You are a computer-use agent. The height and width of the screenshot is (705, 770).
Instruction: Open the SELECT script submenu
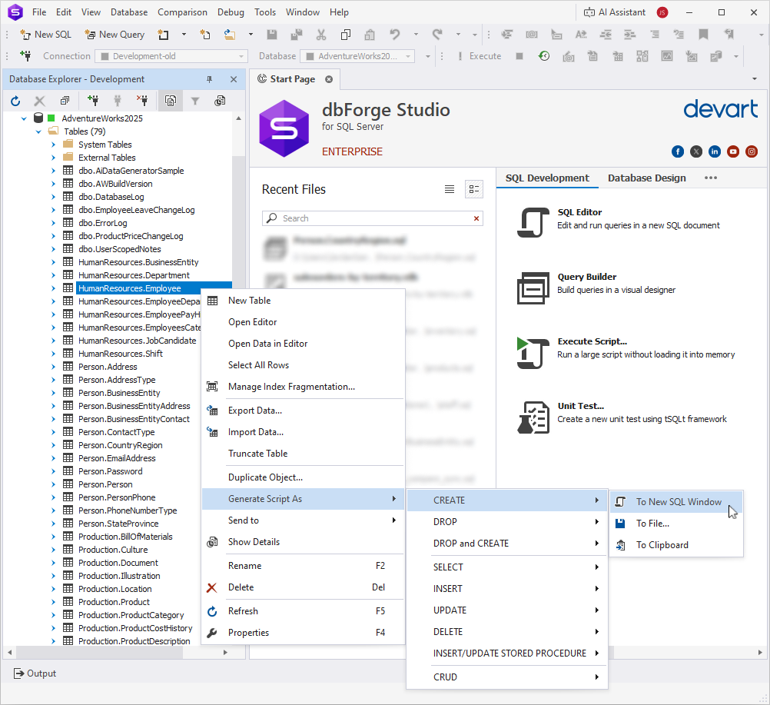pos(507,567)
